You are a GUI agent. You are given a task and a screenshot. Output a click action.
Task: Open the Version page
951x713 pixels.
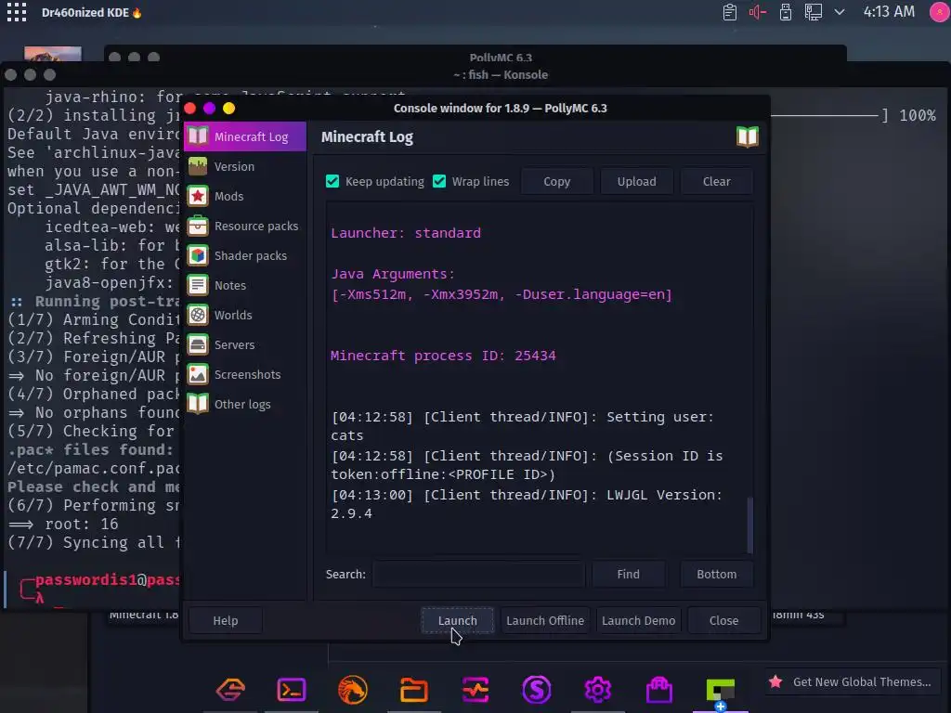click(245, 166)
